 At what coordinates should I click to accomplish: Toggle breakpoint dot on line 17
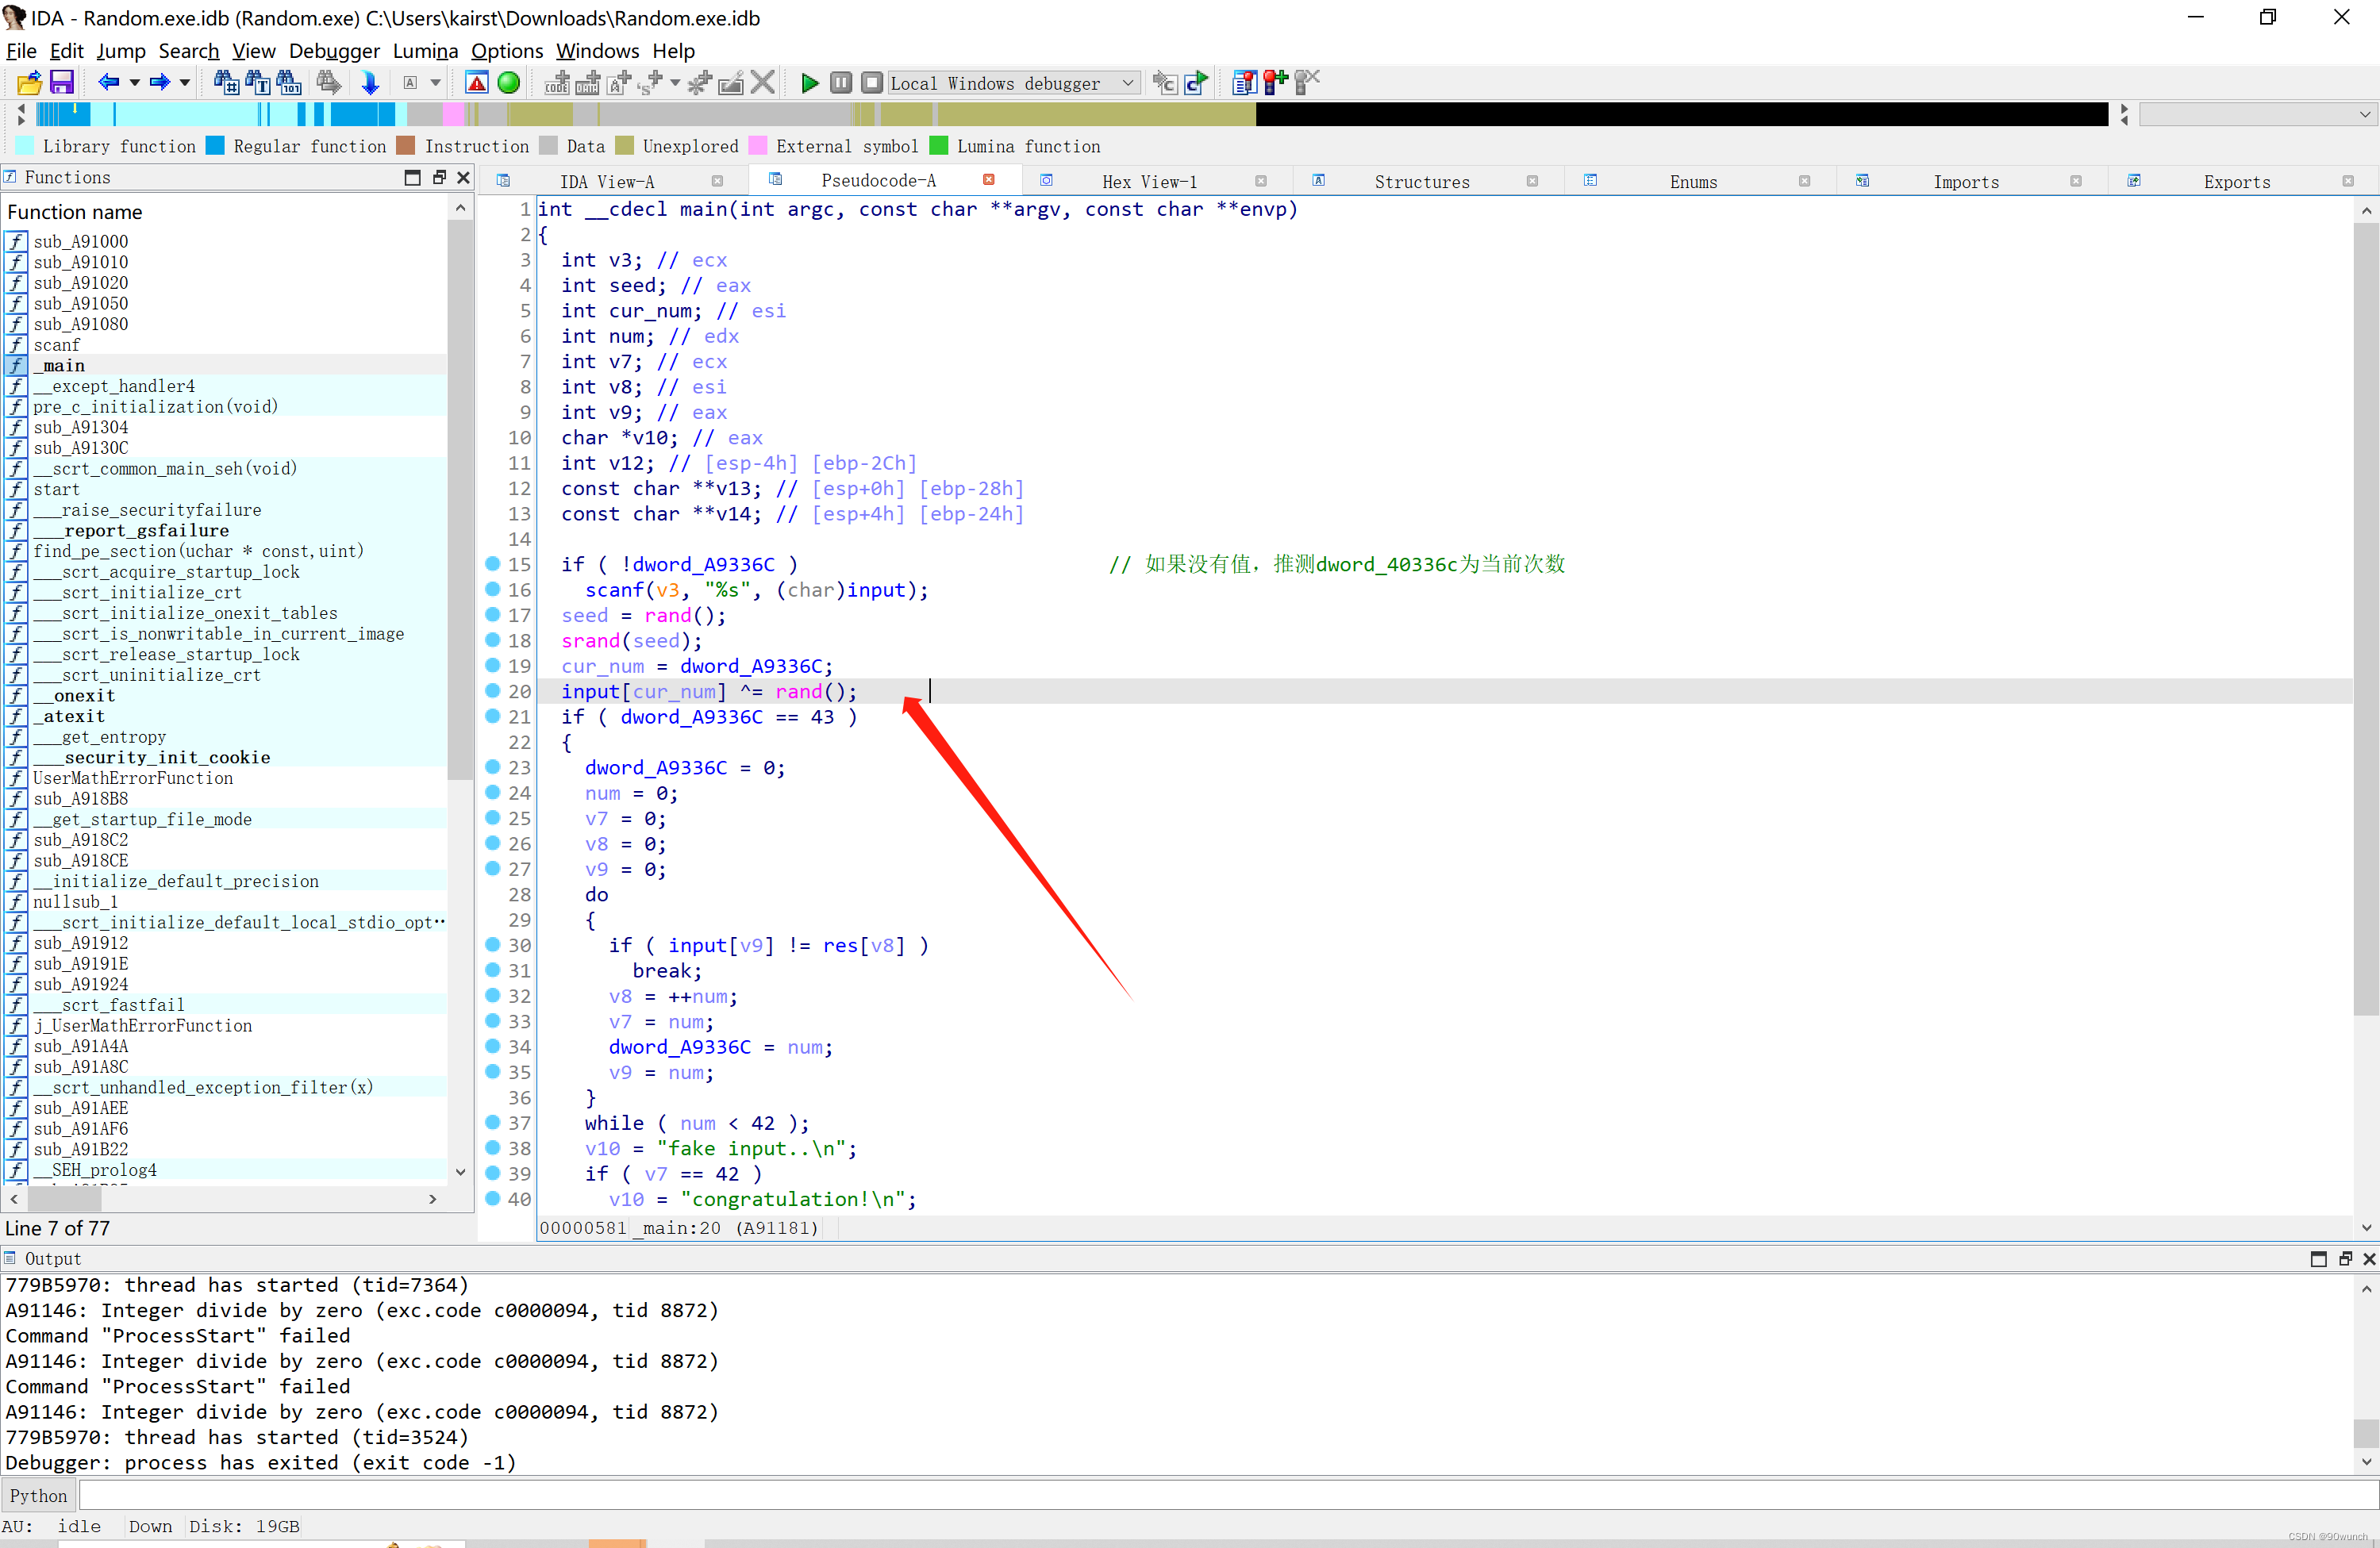tap(492, 614)
